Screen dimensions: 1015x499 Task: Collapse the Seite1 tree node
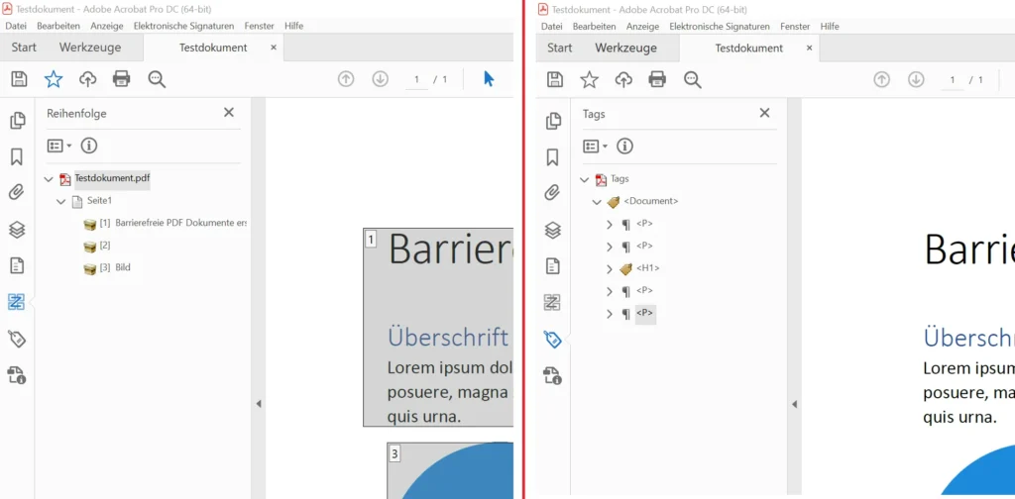click(61, 202)
